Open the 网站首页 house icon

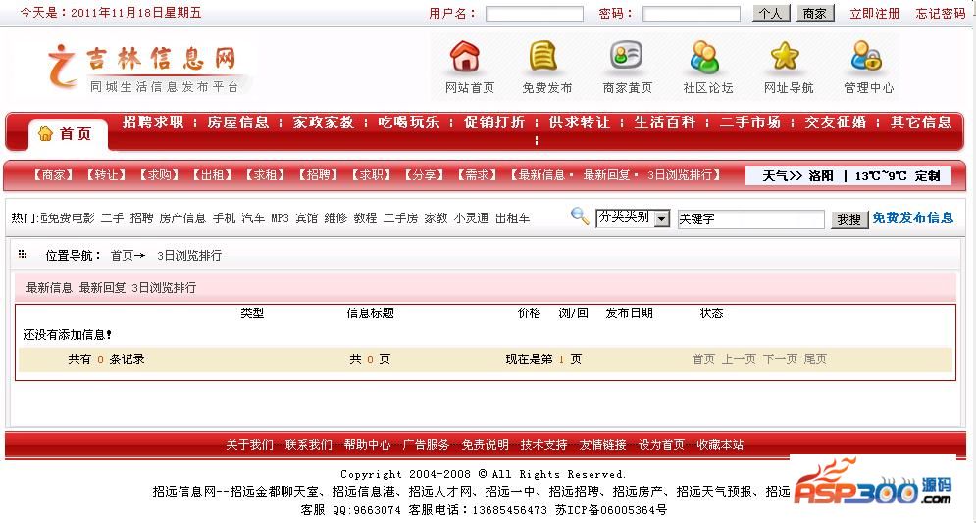pos(465,56)
